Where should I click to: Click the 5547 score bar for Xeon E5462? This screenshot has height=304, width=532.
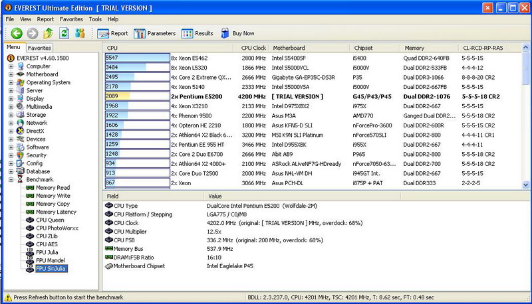[x=137, y=58]
